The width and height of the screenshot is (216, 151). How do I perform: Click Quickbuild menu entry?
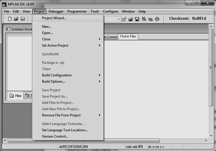coord(68,54)
